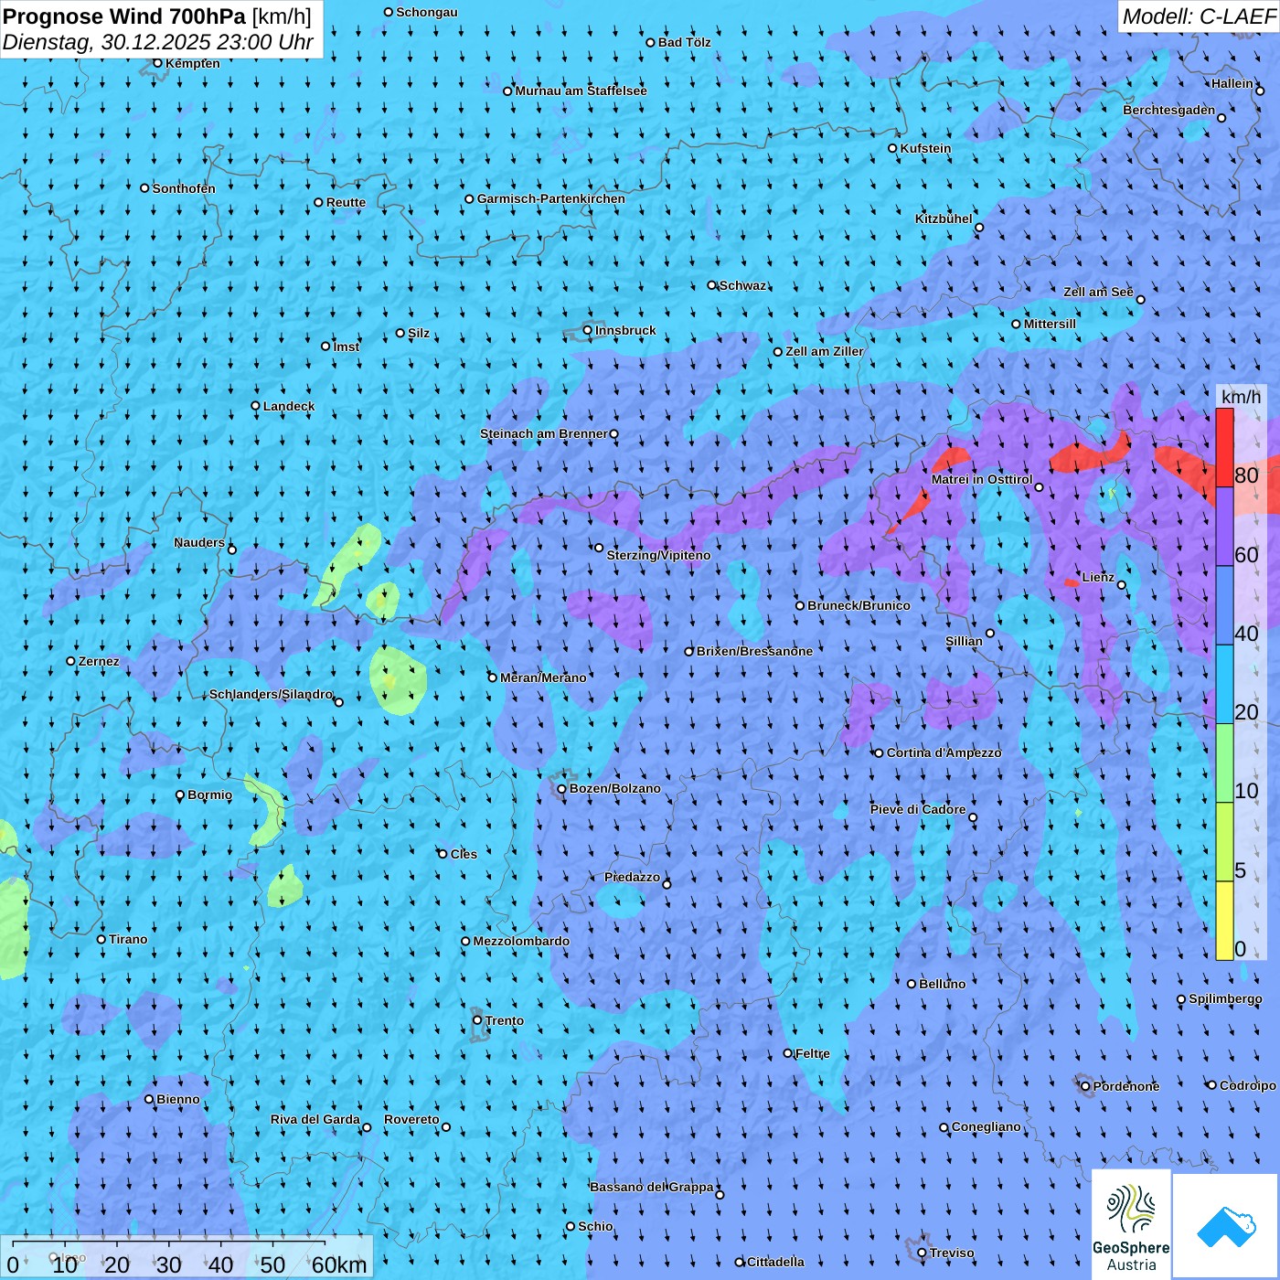
Task: Click the Bozen/Bolzano city marker
Action: (x=562, y=789)
